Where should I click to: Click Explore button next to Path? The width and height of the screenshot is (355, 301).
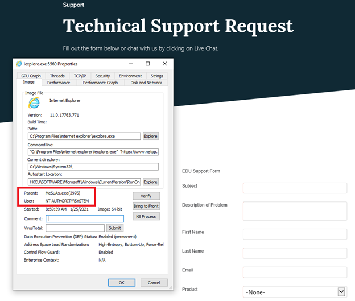tap(150, 137)
